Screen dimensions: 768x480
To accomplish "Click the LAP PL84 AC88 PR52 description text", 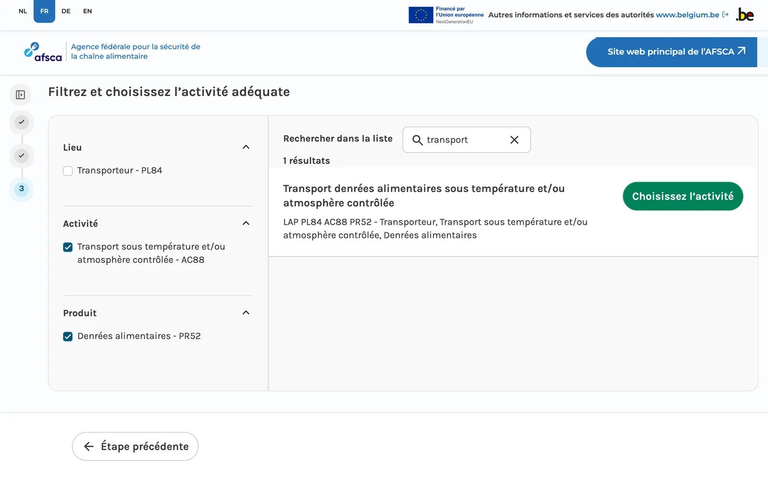I will 435,228.
